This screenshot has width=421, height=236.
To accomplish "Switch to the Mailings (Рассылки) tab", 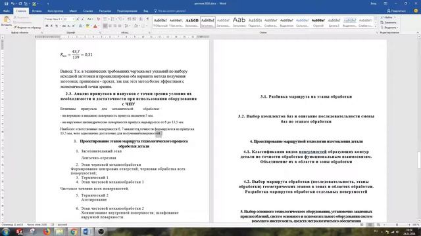I will click(x=105, y=11).
